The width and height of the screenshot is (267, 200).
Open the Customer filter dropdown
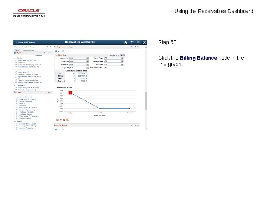click(x=79, y=64)
